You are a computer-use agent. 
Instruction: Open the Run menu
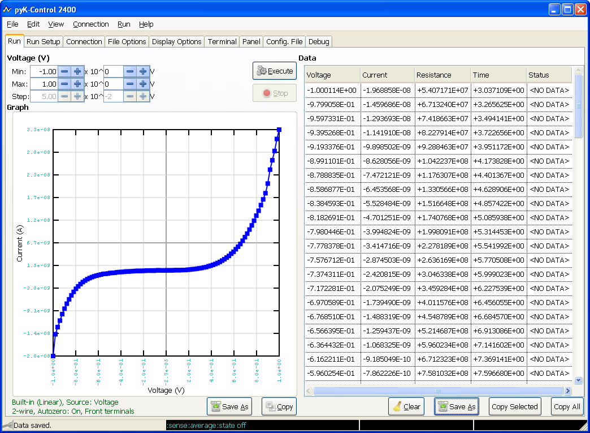point(124,24)
